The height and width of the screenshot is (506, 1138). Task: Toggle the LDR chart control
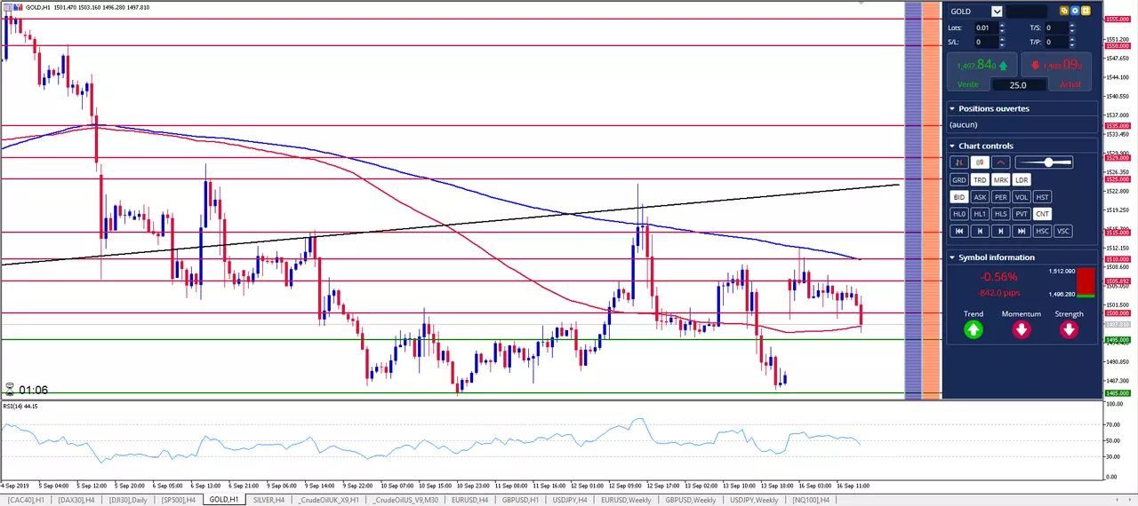pyautogui.click(x=1022, y=180)
